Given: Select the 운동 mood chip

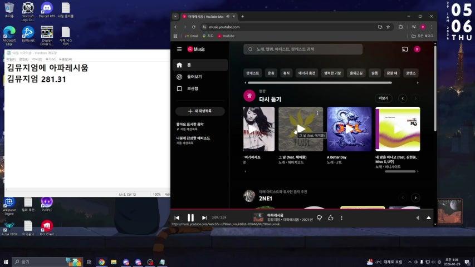Looking at the screenshot, I should click(x=271, y=73).
